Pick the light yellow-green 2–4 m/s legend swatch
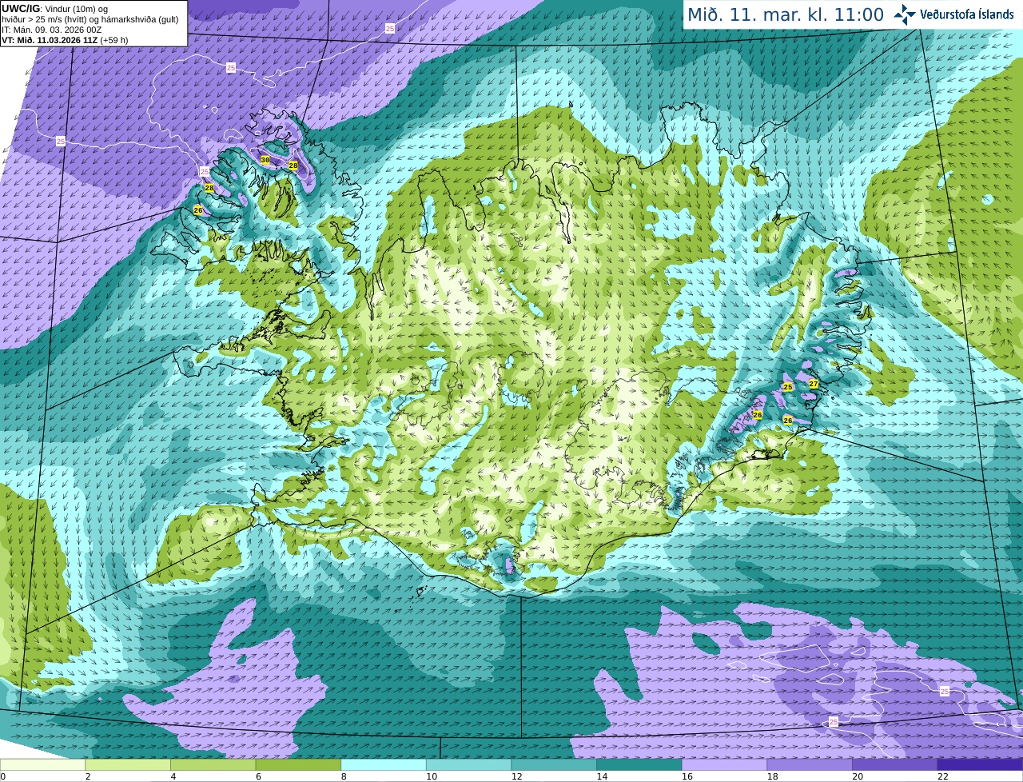 pos(128,764)
